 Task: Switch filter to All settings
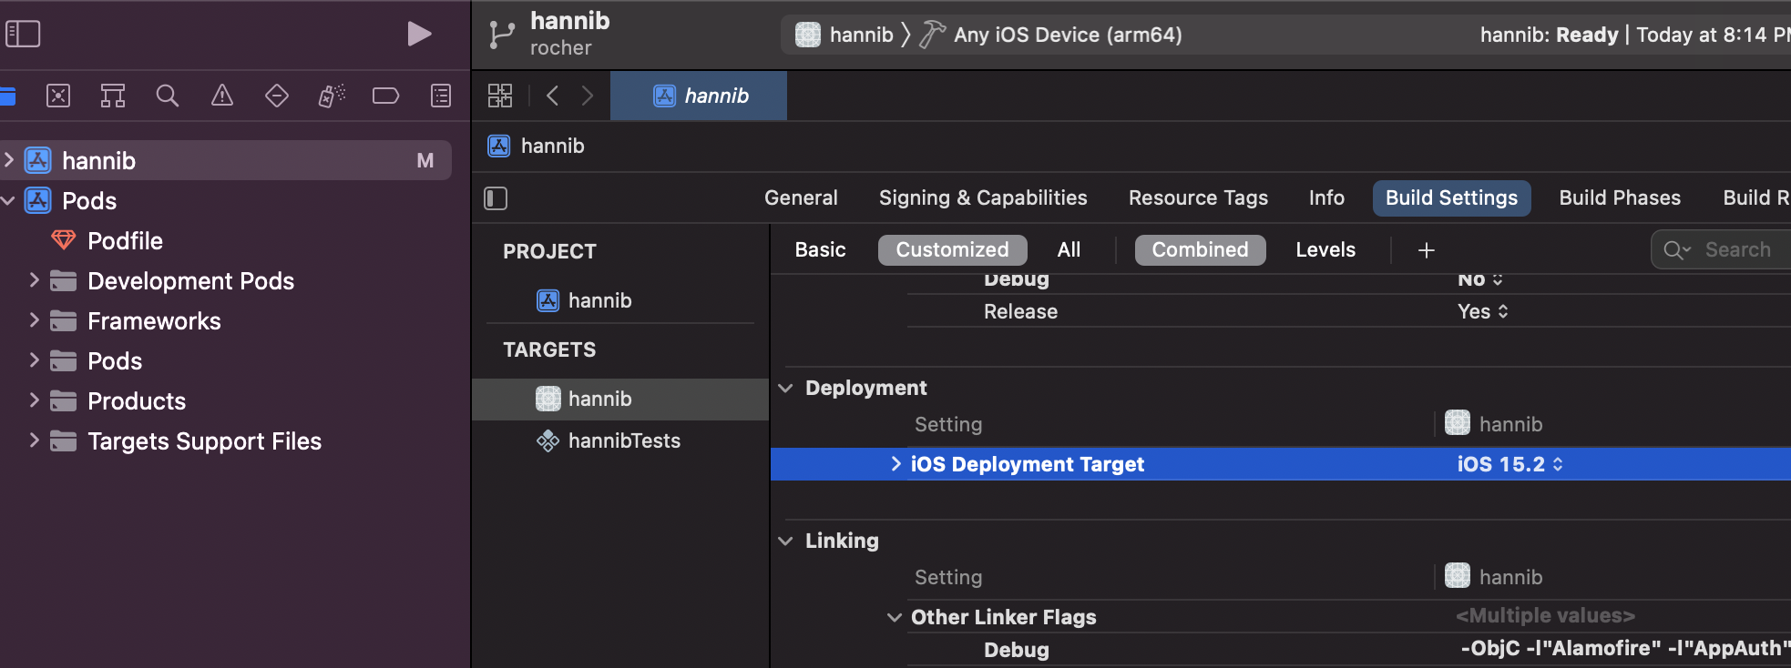pos(1069,249)
